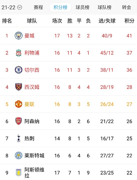
Task: Click the Manchester City crest icon
Action: coord(19,36)
